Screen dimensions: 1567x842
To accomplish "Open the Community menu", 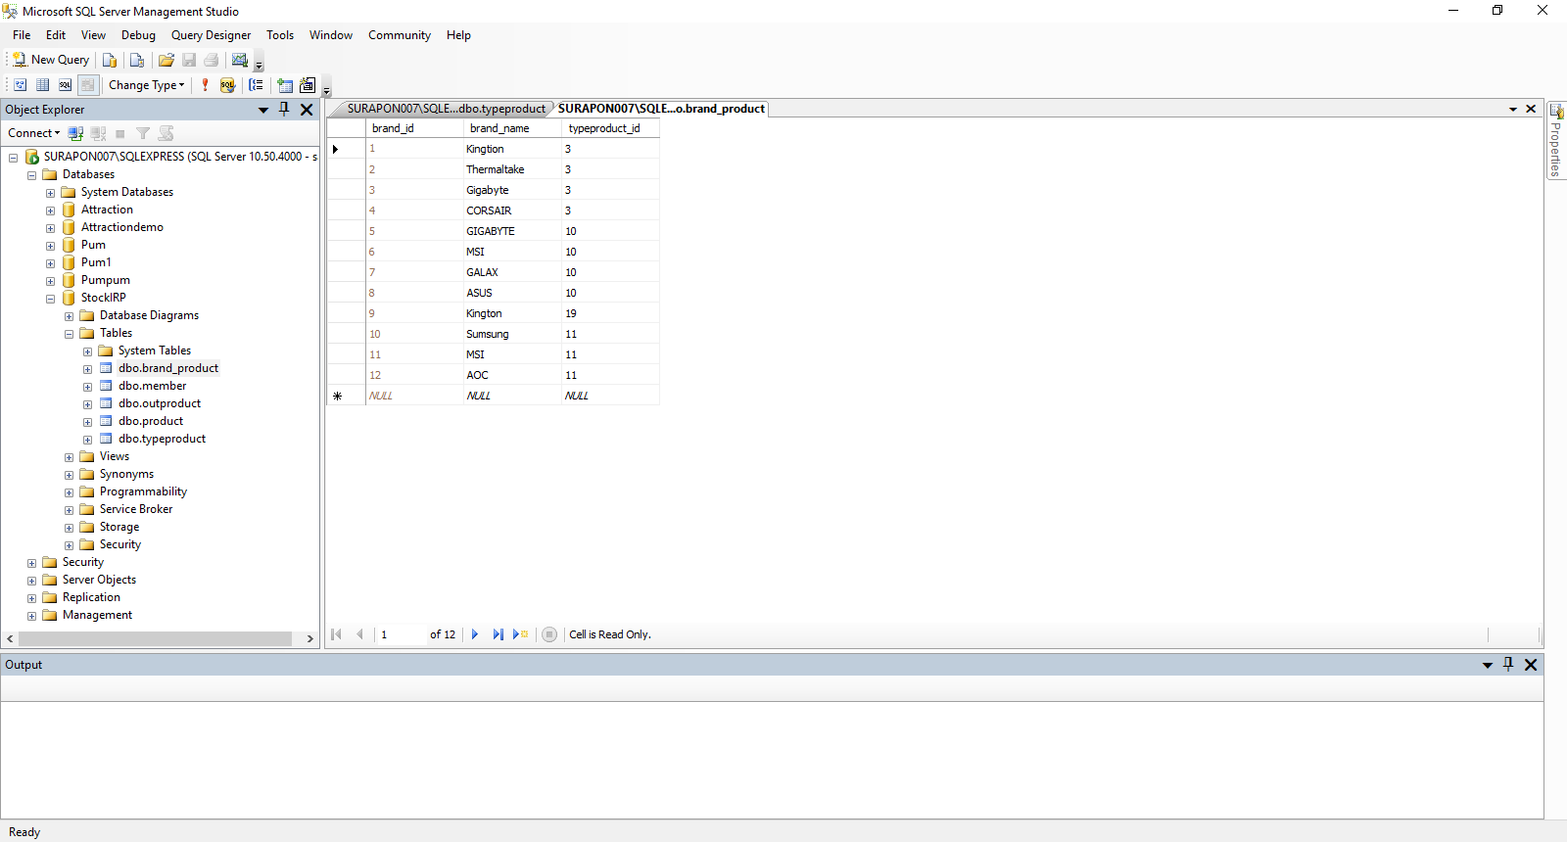I will (x=400, y=35).
